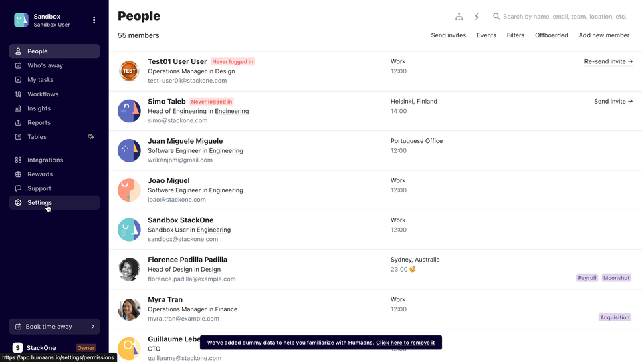Viewport: 642px width, 362px height.
Task: Click the Book time away calendar icon
Action: point(18,327)
